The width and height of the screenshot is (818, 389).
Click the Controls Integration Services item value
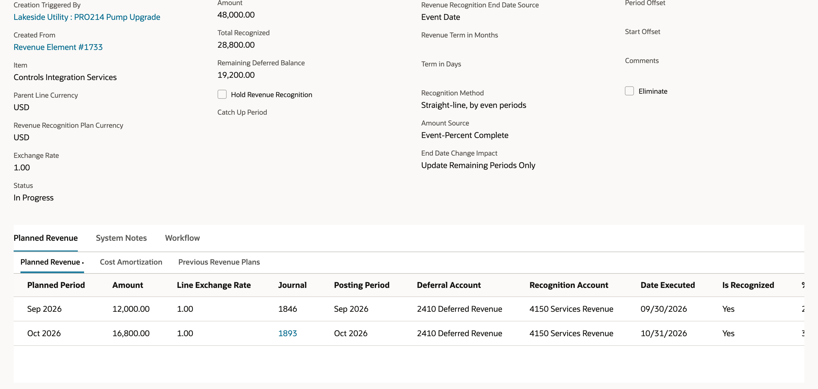tap(65, 78)
